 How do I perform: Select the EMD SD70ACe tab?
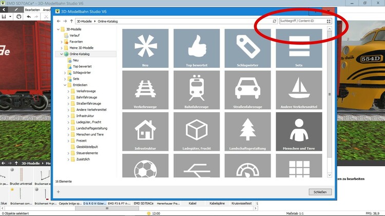pos(144,204)
